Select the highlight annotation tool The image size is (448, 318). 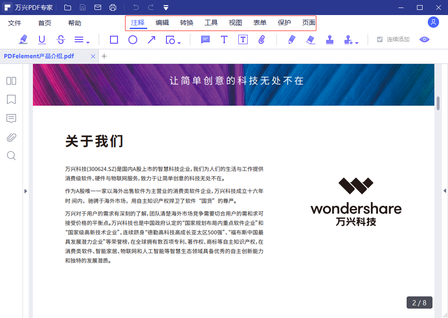[23, 39]
